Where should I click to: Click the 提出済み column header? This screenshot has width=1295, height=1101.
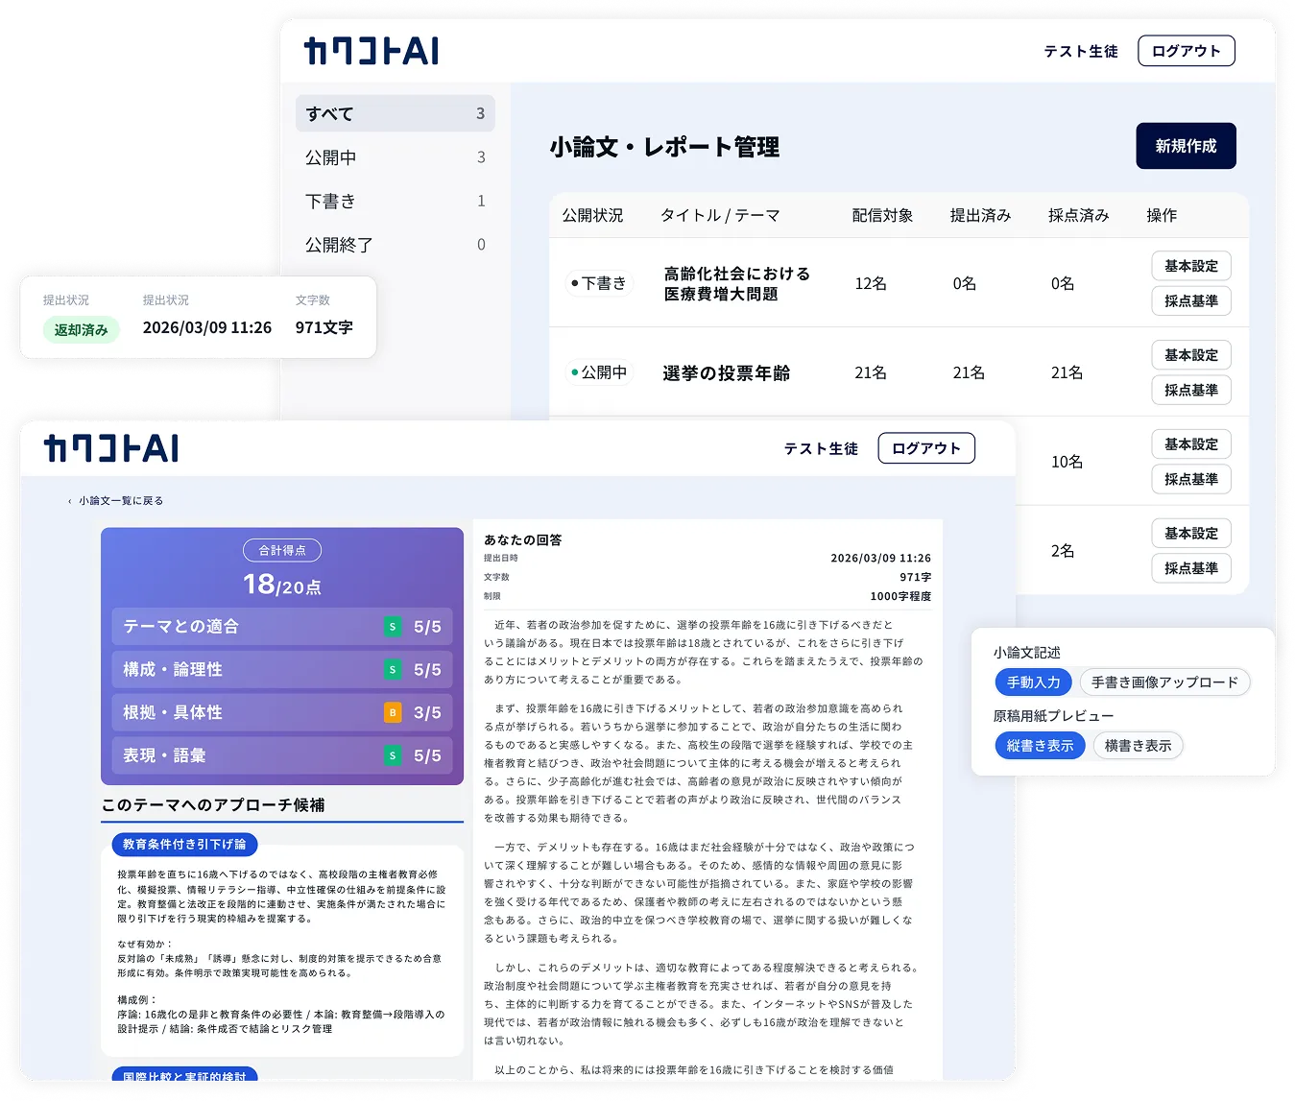pos(980,215)
